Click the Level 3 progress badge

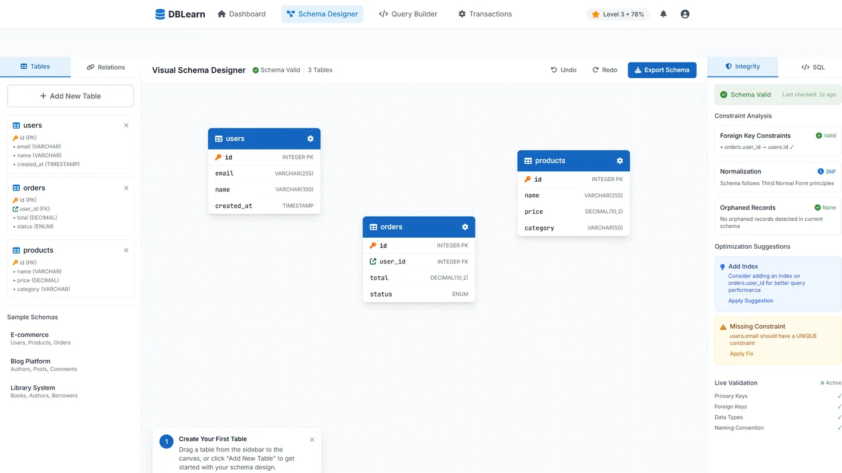pyautogui.click(x=617, y=14)
